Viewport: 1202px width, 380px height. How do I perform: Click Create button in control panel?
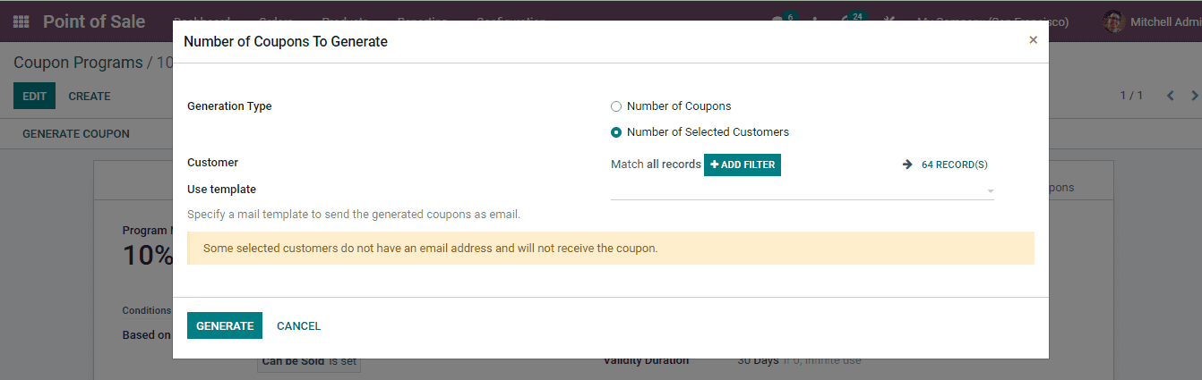[90, 97]
